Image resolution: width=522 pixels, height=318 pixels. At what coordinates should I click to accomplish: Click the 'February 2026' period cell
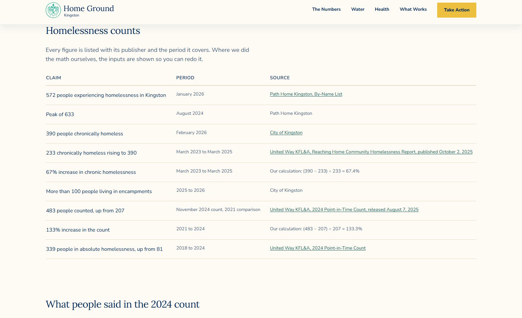pyautogui.click(x=192, y=133)
